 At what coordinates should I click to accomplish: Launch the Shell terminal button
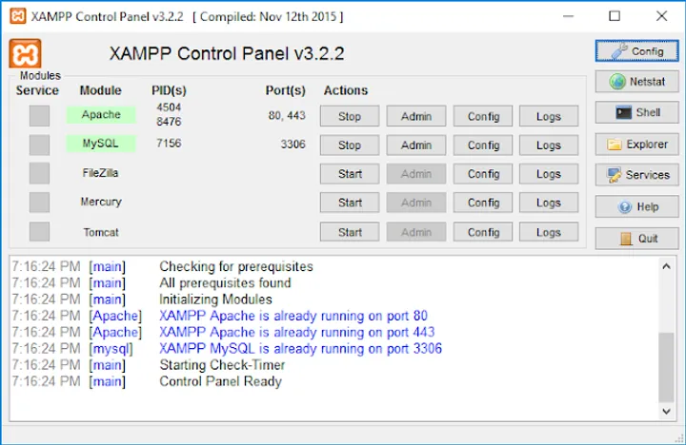pyautogui.click(x=637, y=112)
